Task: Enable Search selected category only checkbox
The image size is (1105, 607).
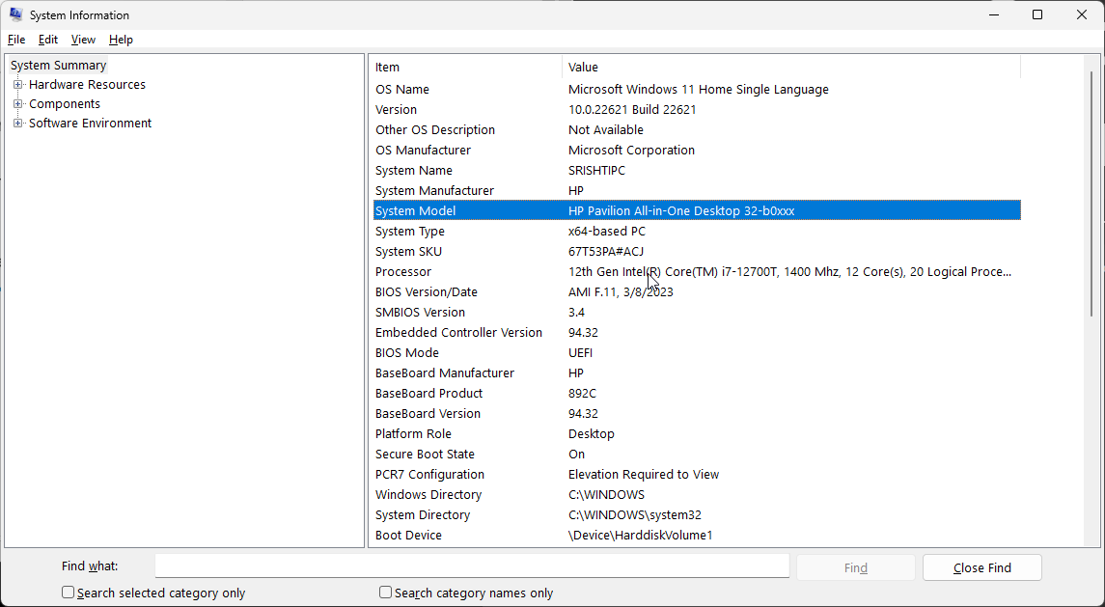Action: (68, 593)
